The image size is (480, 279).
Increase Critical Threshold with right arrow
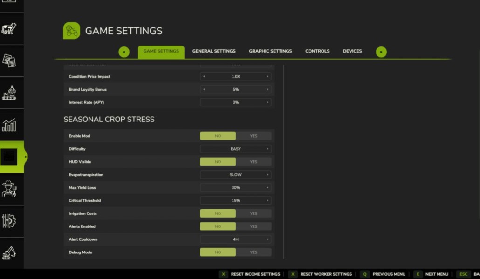(267, 200)
